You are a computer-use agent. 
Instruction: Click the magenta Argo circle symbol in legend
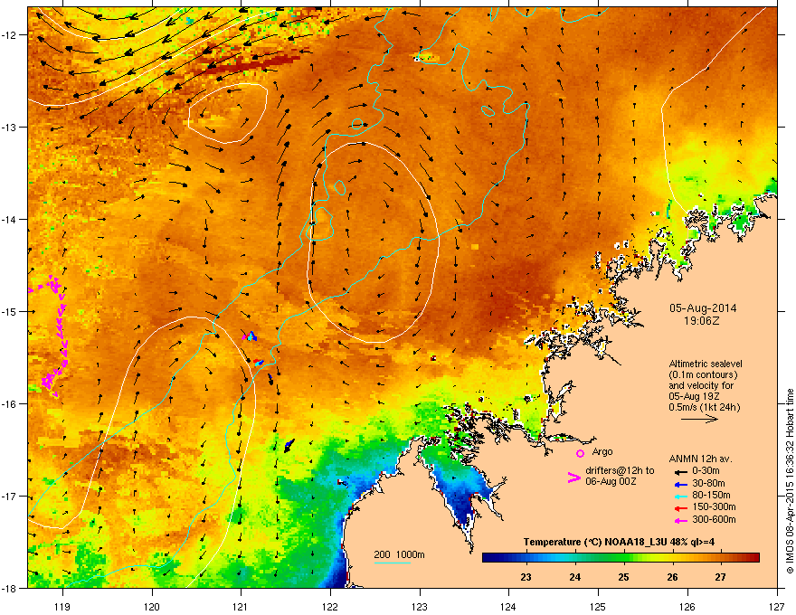580,453
